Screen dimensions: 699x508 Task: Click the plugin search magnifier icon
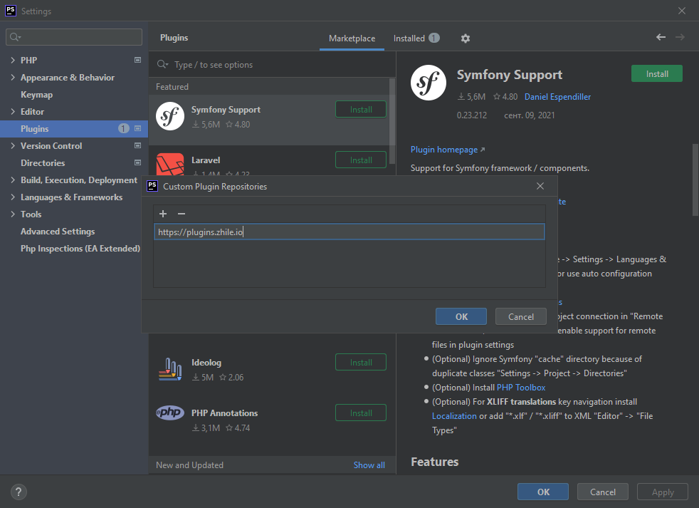pyautogui.click(x=162, y=64)
